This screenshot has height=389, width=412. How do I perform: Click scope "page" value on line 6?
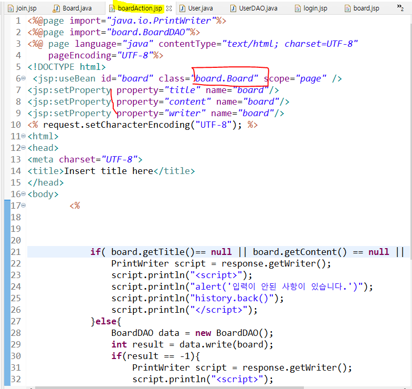311,78
